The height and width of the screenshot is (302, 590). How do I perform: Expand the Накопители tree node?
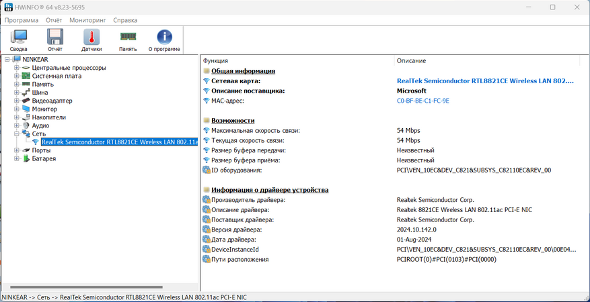click(x=17, y=117)
